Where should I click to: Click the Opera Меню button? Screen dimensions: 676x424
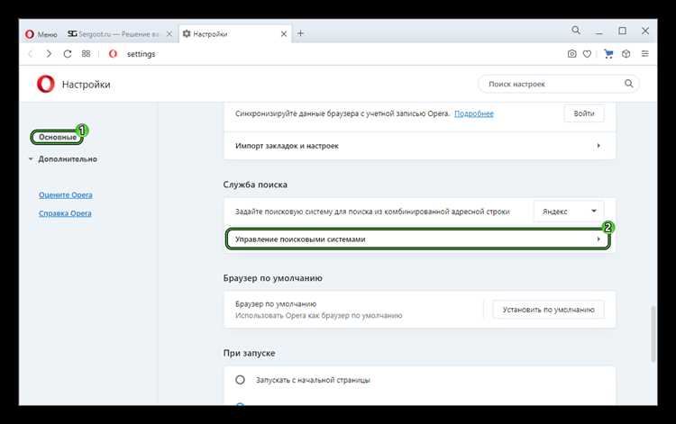click(41, 33)
